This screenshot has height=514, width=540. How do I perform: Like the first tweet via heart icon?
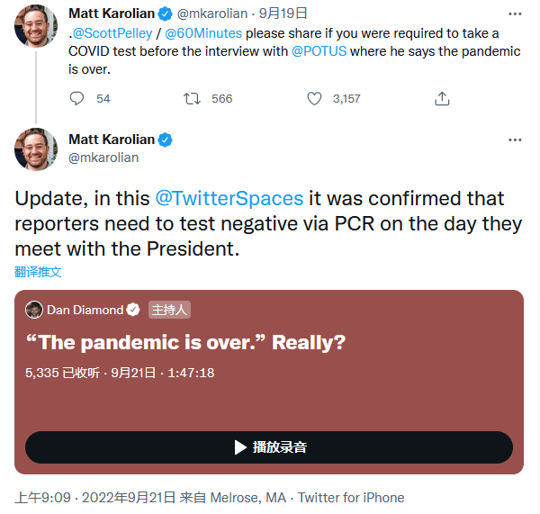click(314, 98)
